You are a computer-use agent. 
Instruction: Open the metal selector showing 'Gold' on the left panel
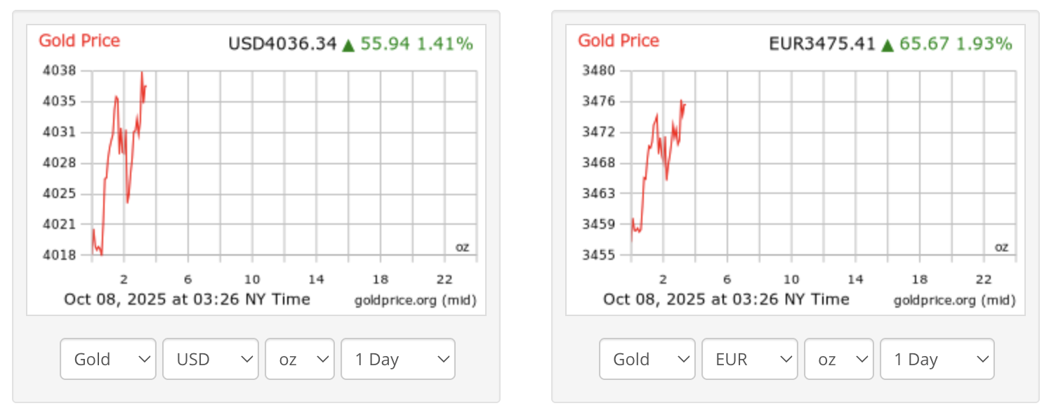pyautogui.click(x=107, y=359)
